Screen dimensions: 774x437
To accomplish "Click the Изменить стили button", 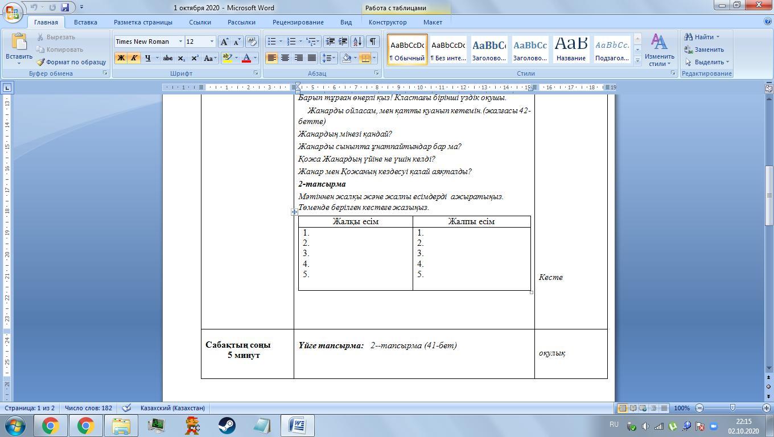I will (x=659, y=51).
